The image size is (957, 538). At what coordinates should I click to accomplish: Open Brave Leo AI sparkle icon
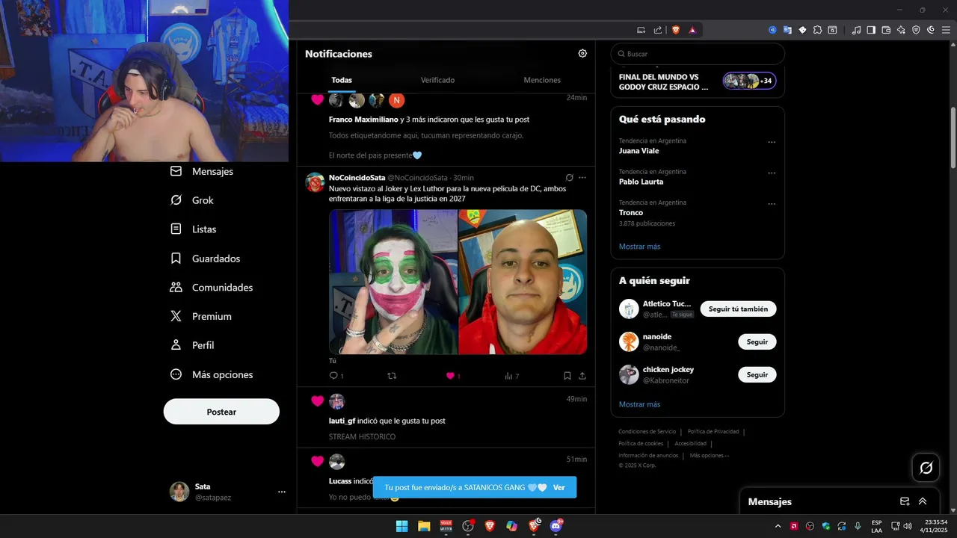[x=901, y=30]
